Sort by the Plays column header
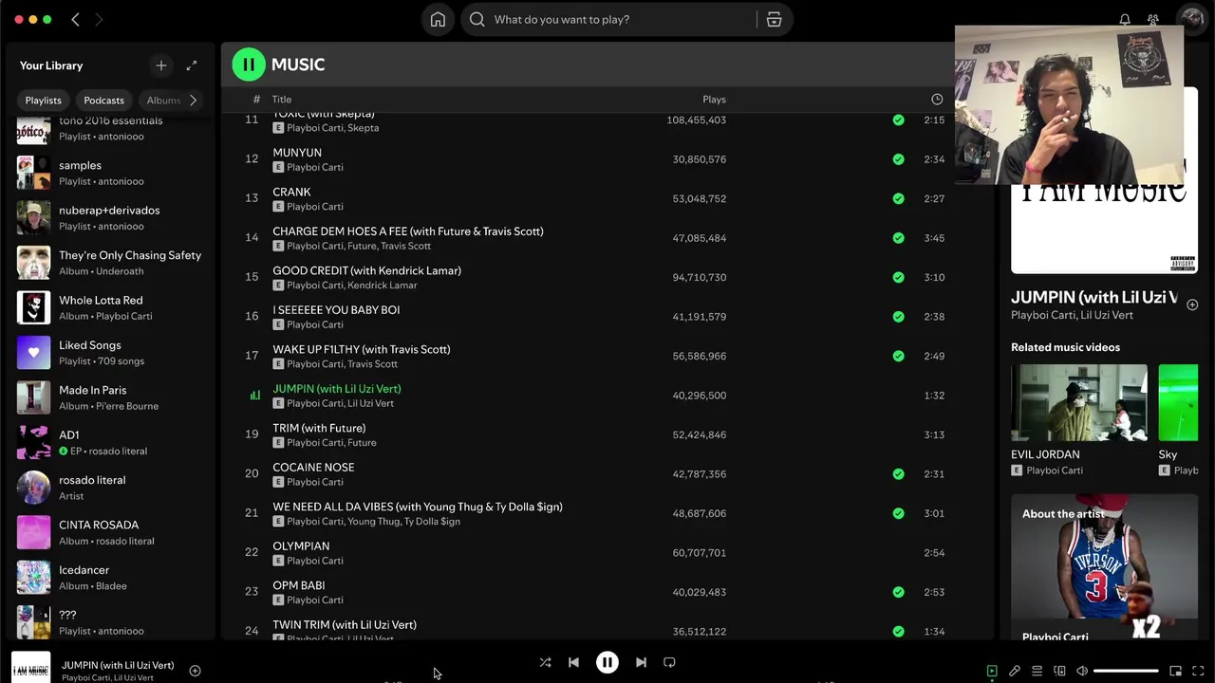 pyautogui.click(x=714, y=99)
